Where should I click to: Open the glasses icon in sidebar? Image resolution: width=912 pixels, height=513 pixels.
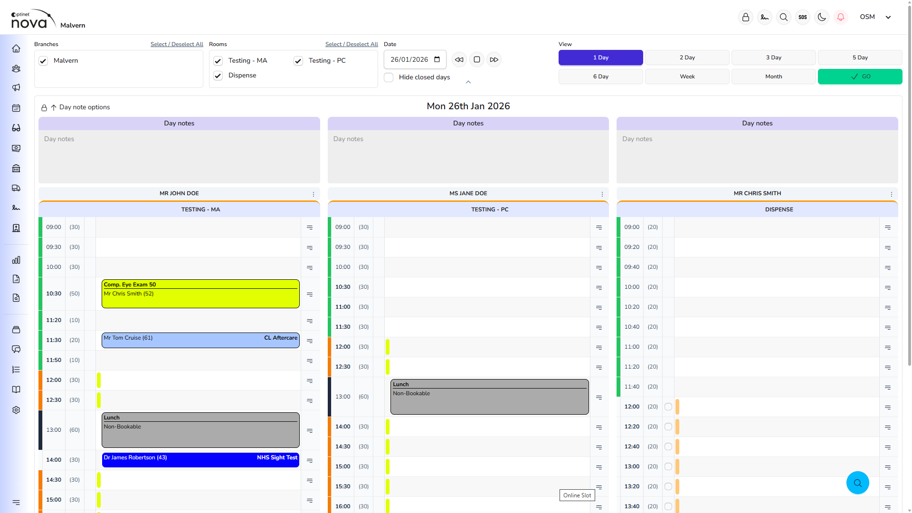(x=16, y=128)
